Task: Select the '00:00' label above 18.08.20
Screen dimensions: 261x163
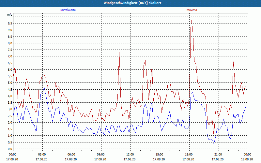Action: pos(247,155)
